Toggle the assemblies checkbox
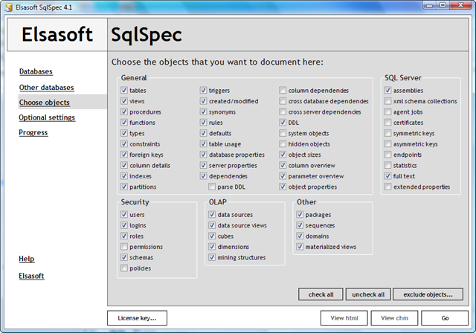Image resolution: width=476 pixels, height=333 pixels. (x=387, y=90)
